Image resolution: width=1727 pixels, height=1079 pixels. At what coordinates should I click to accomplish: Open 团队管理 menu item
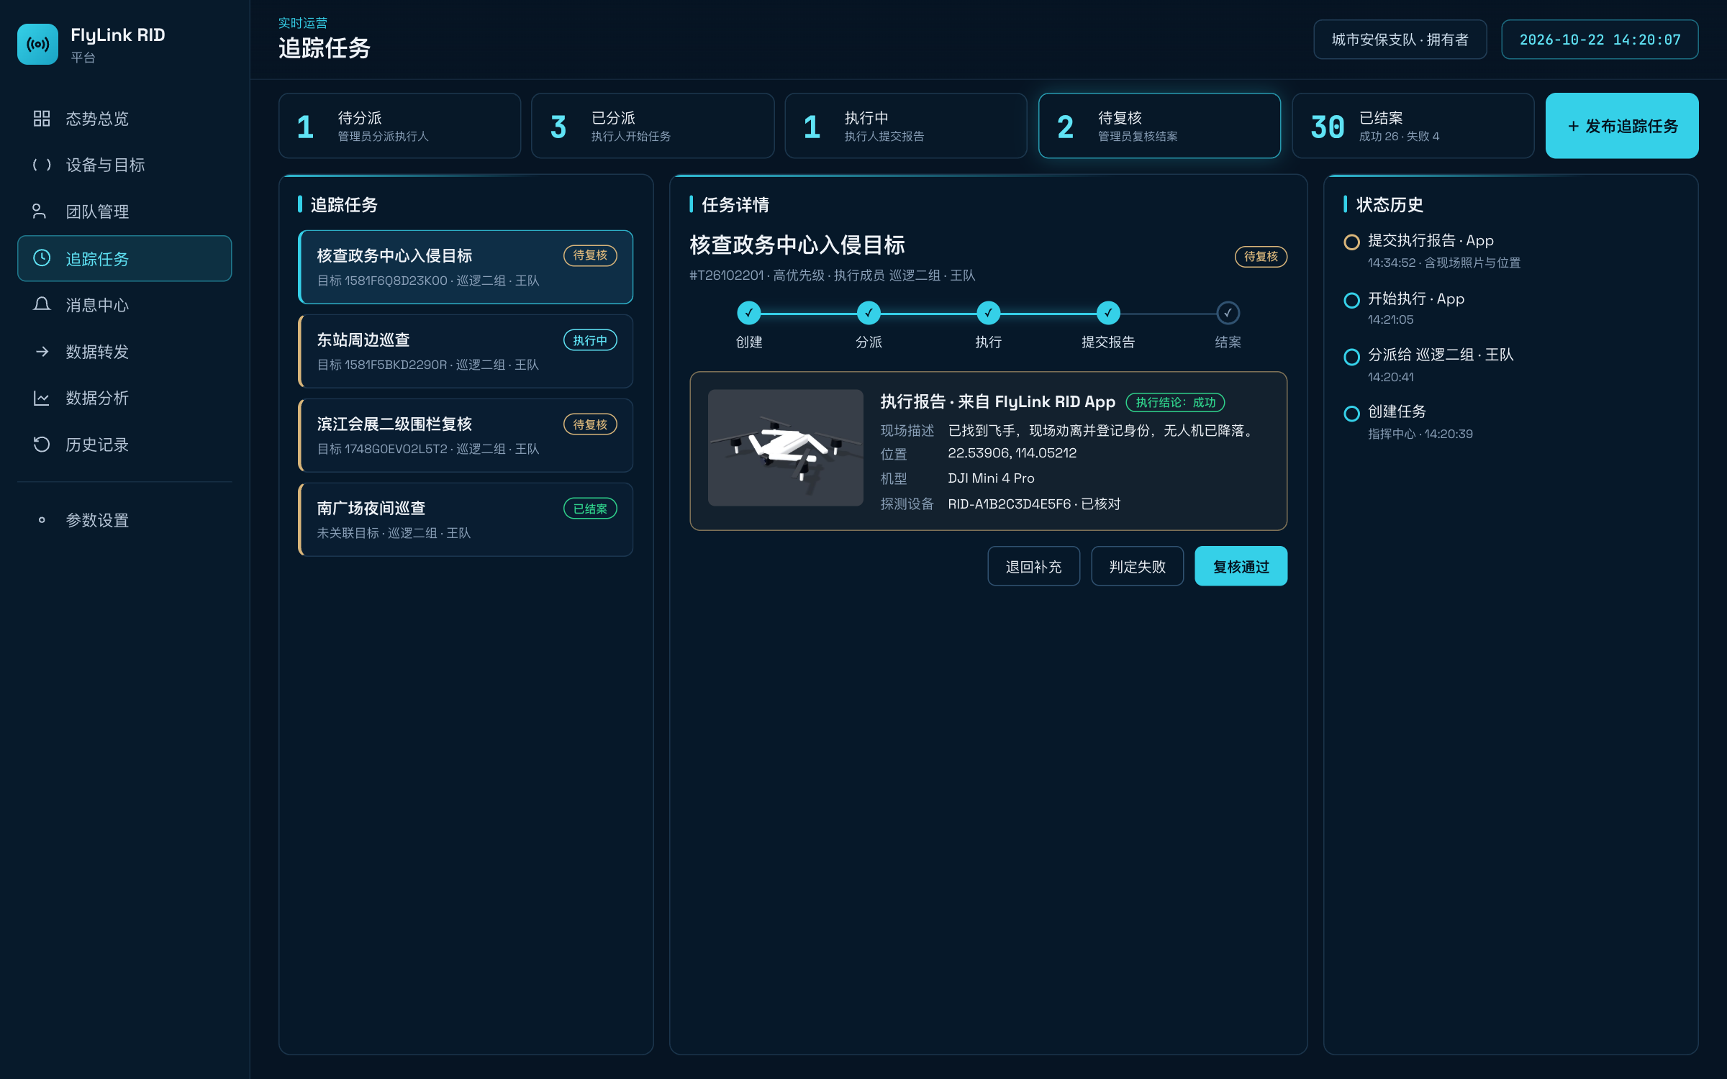pos(124,211)
